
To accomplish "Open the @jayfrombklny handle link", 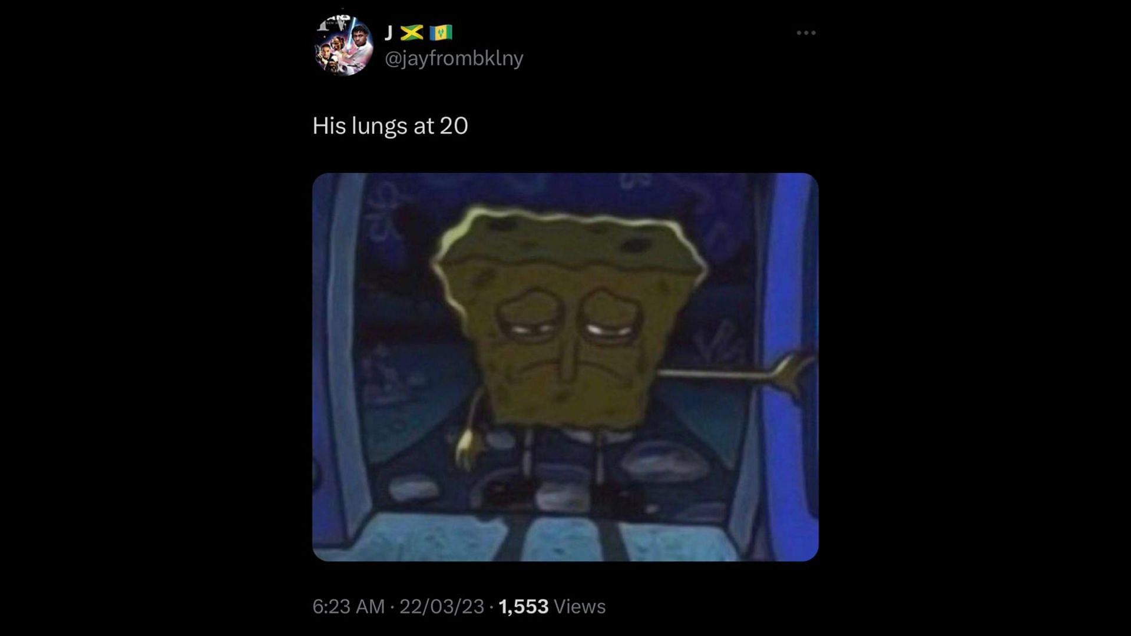I will [454, 58].
